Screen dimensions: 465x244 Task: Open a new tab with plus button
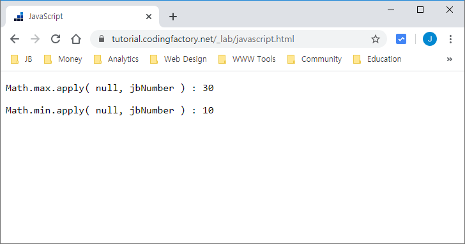point(173,17)
